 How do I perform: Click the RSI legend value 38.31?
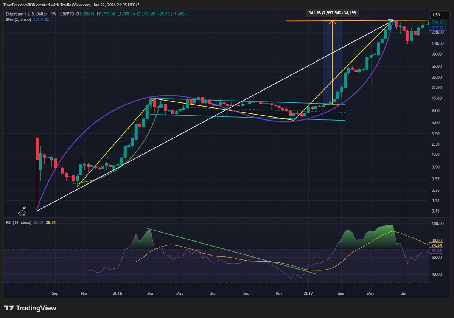coord(51,222)
